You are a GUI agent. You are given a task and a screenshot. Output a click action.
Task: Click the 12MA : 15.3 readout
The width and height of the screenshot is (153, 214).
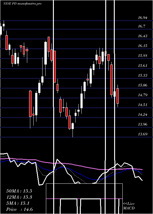[x=19, y=197]
